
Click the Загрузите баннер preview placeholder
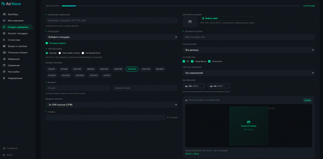coord(248,126)
